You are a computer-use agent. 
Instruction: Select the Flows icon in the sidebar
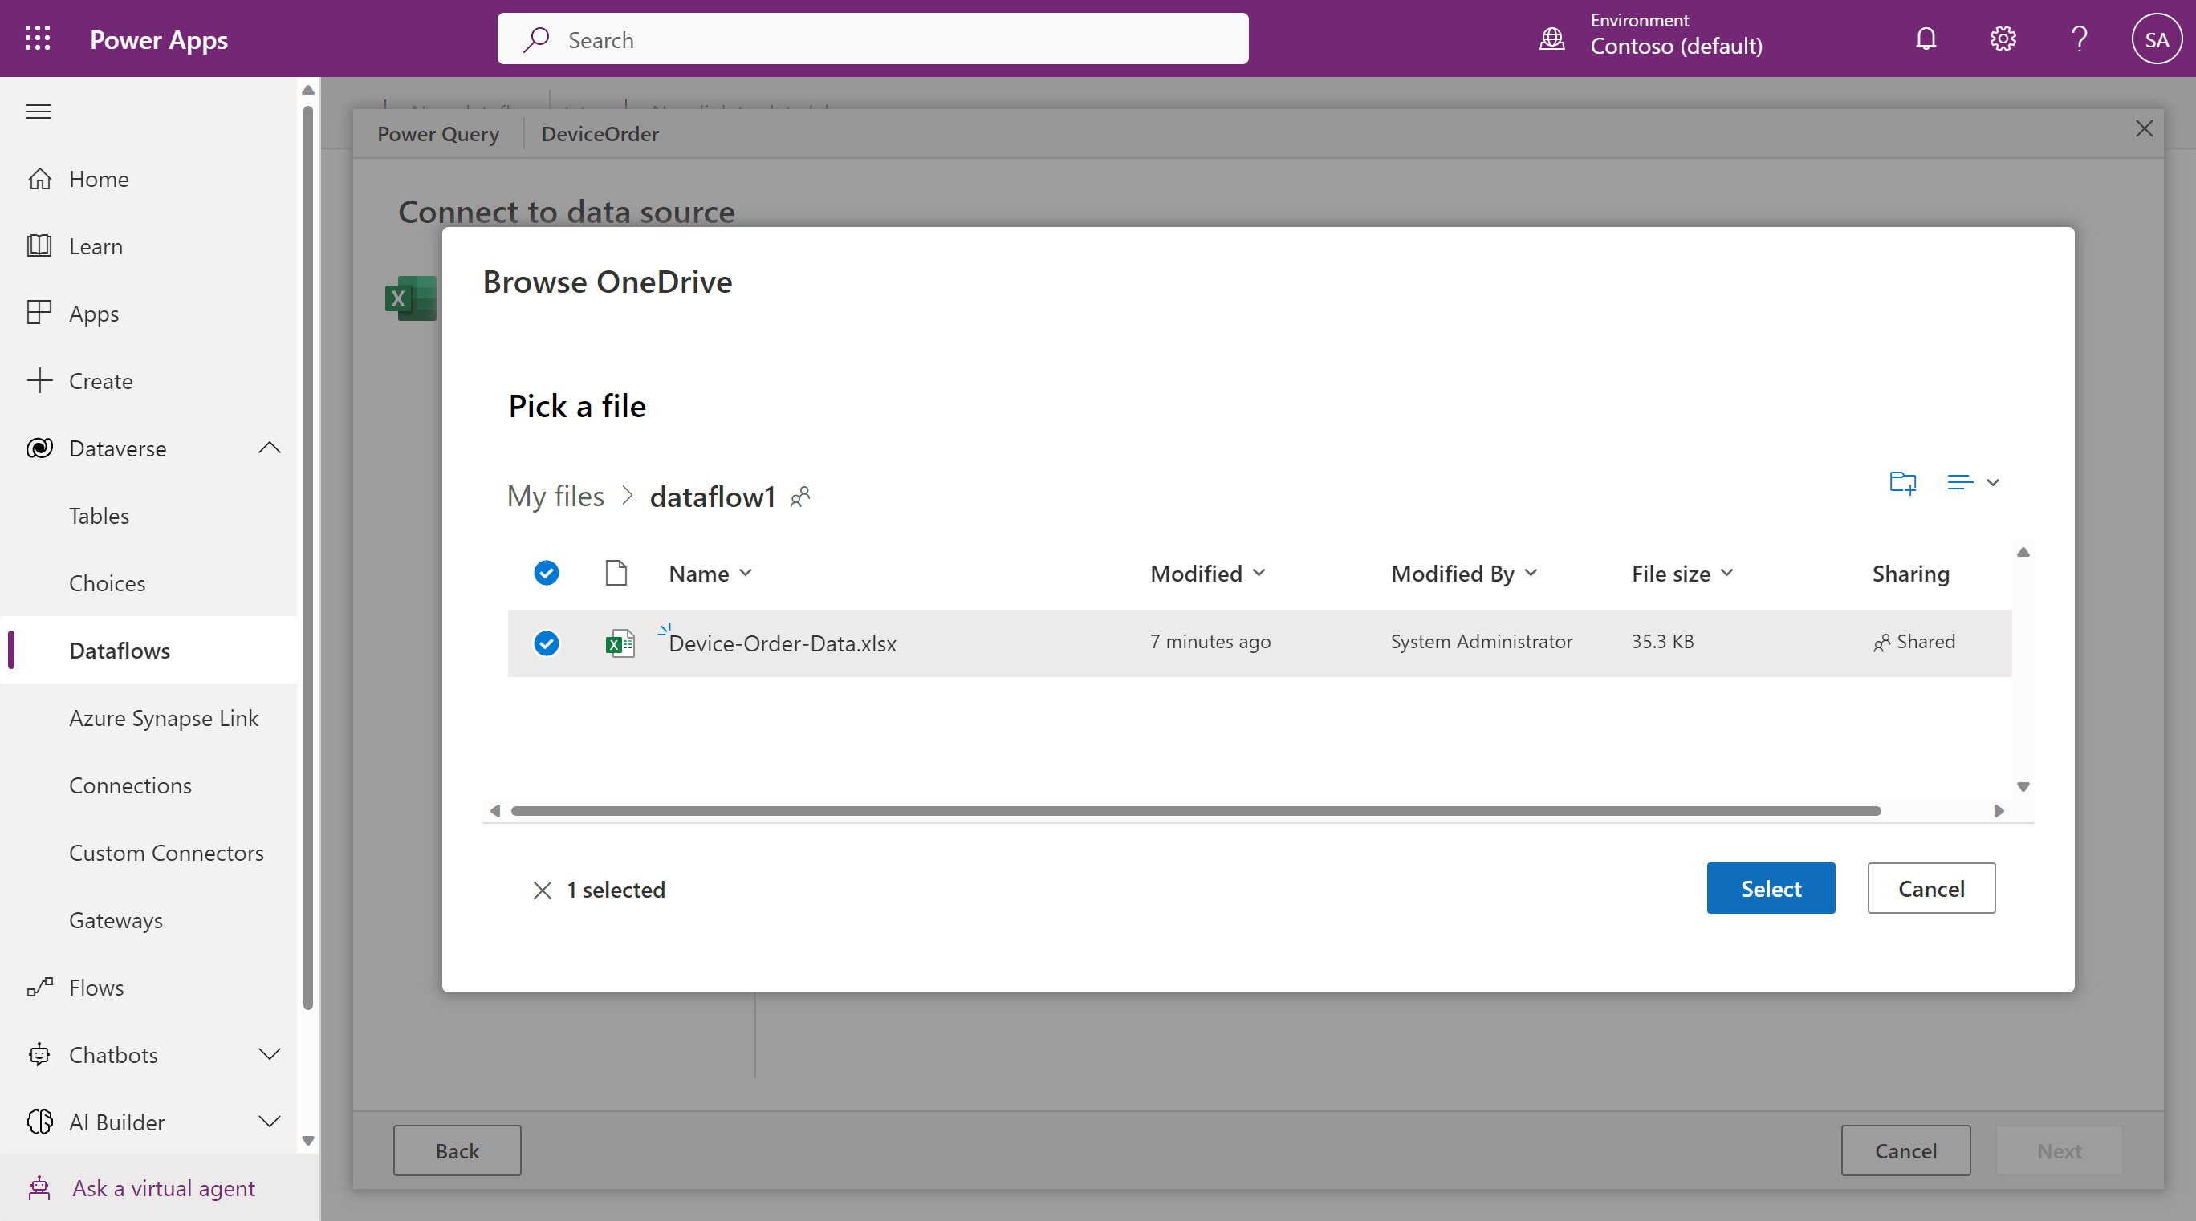coord(40,987)
